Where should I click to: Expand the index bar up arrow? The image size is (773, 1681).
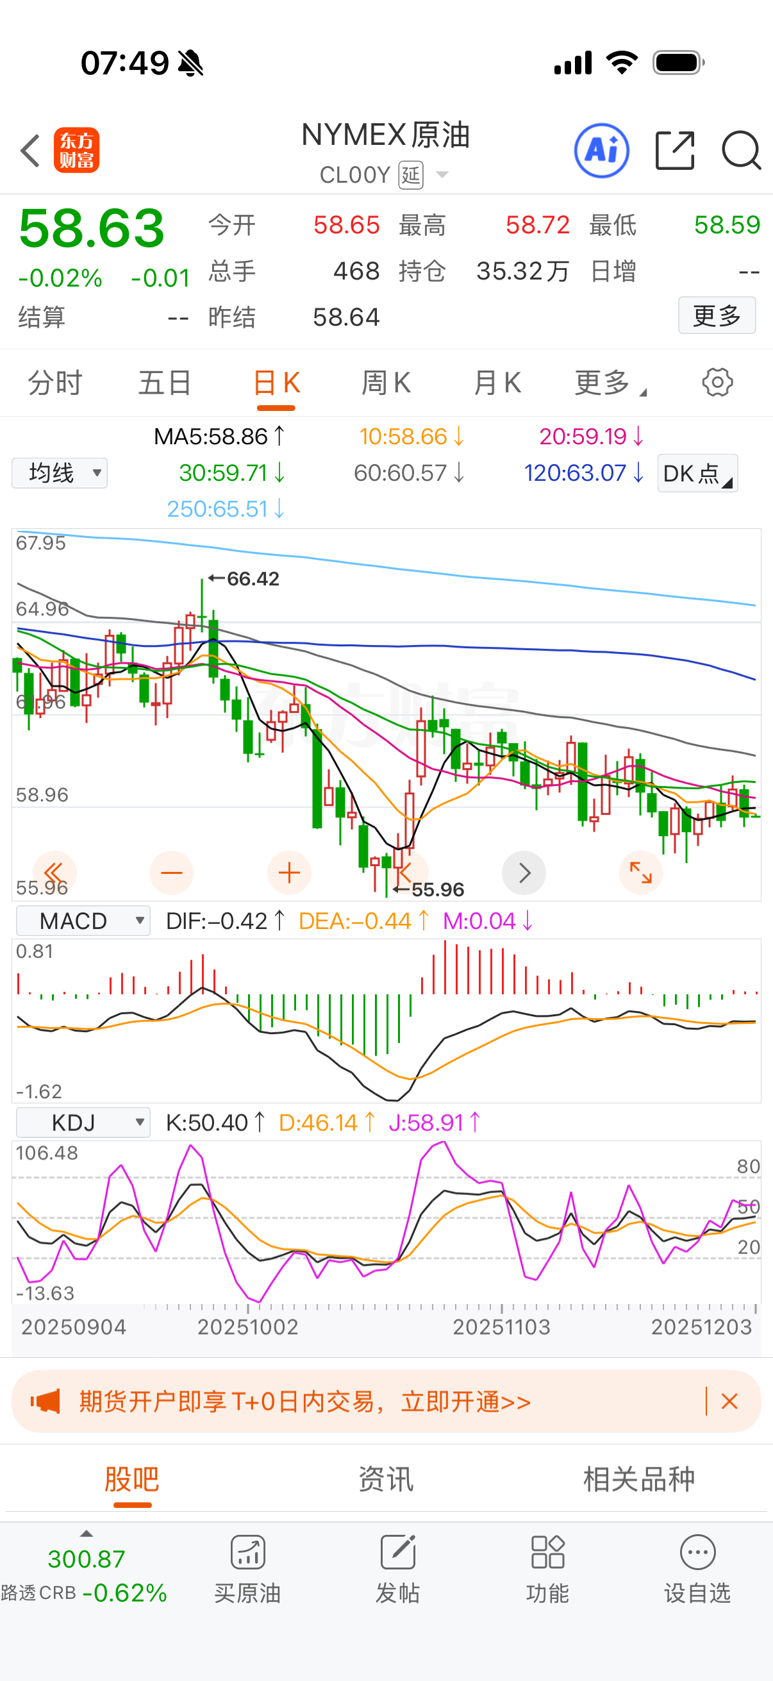point(86,1534)
